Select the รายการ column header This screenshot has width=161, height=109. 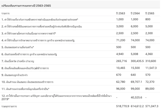6,13
